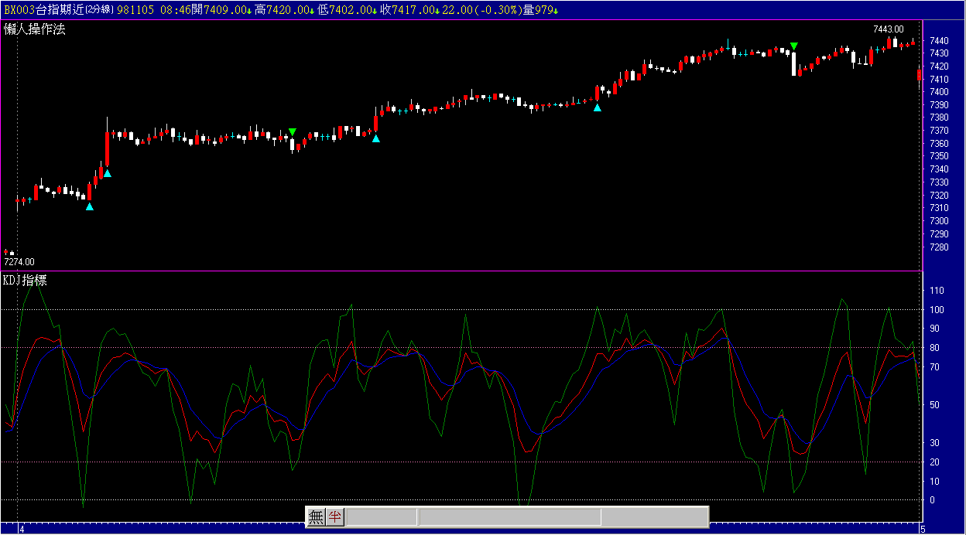
Task: Click the KDJ指標 indicator label
Action: click(x=26, y=280)
